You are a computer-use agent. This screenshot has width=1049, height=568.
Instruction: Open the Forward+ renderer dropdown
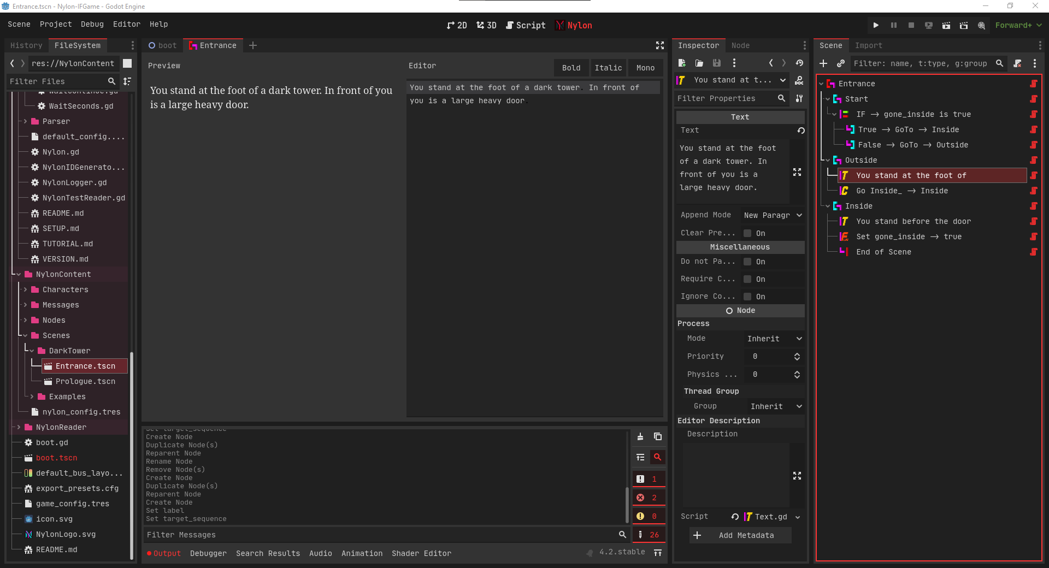1018,25
